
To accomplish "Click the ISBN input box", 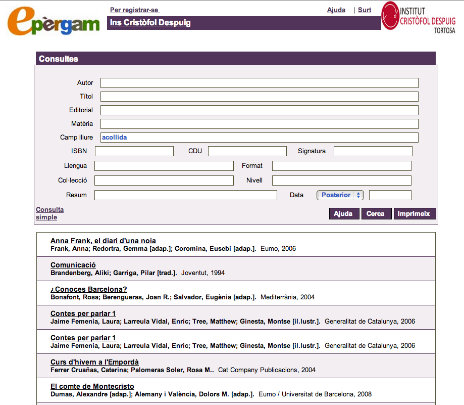I will 134,151.
